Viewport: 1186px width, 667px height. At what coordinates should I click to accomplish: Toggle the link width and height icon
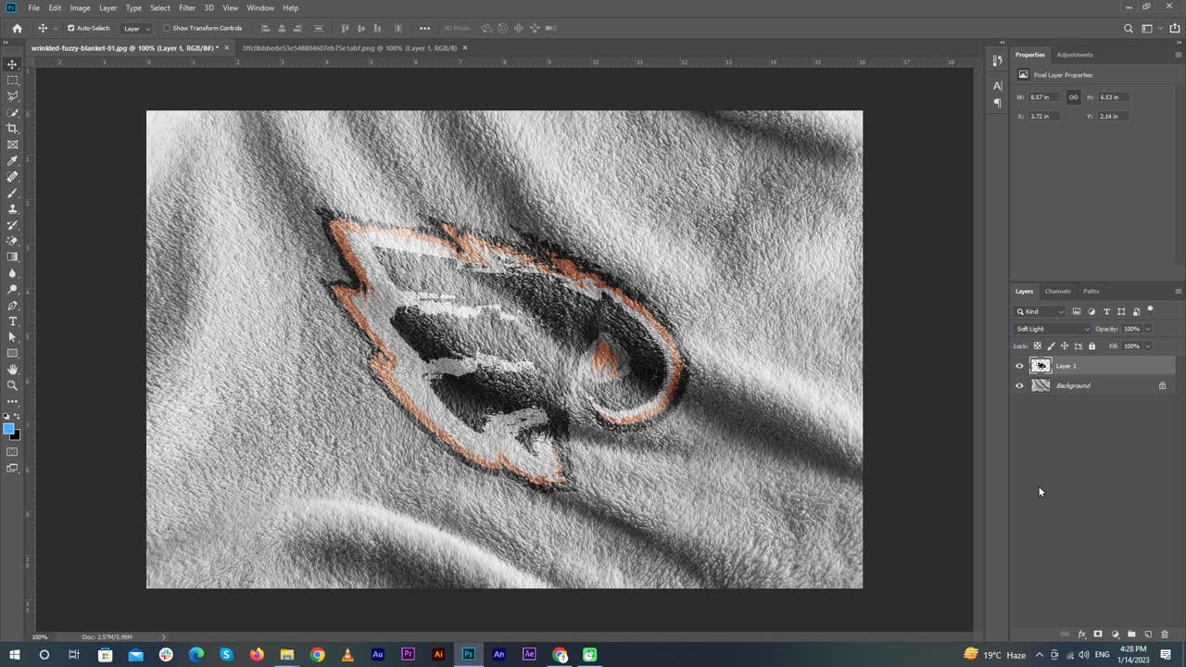pyautogui.click(x=1073, y=97)
